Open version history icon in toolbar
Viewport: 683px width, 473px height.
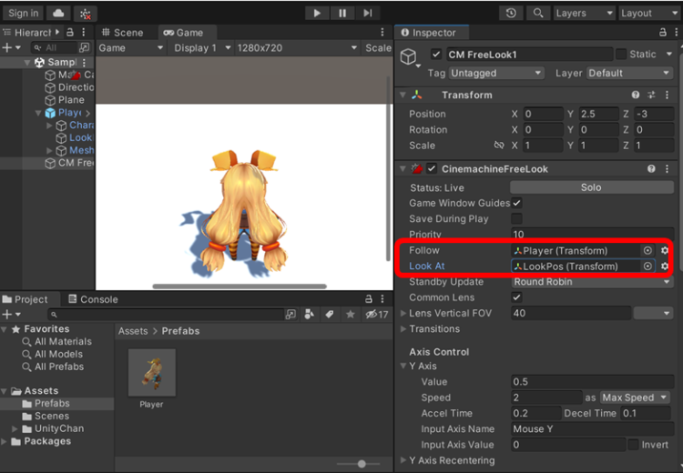click(511, 13)
